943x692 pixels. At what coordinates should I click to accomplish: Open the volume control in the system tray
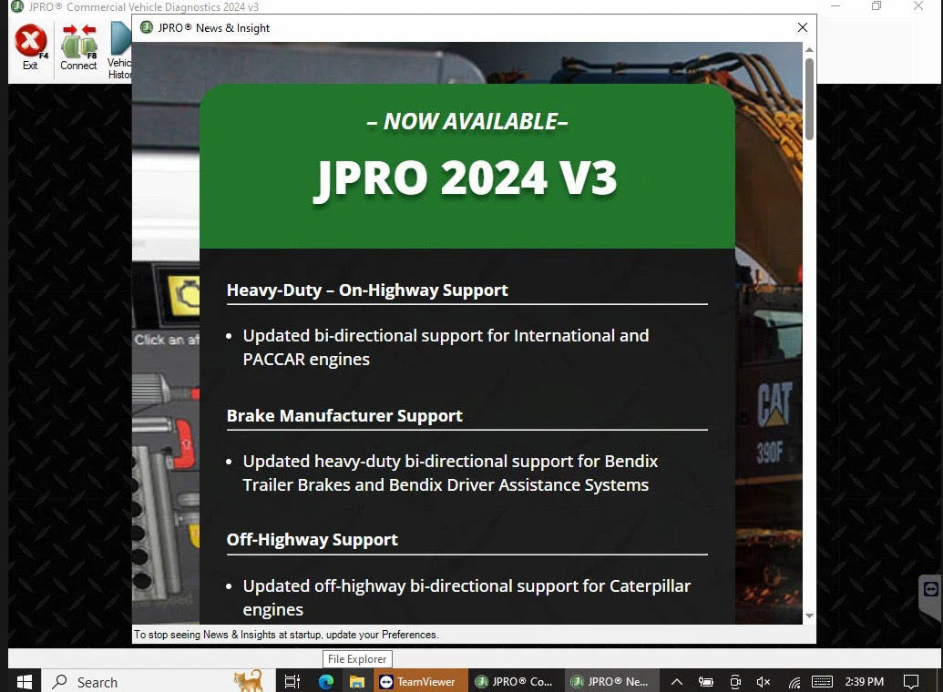point(762,681)
